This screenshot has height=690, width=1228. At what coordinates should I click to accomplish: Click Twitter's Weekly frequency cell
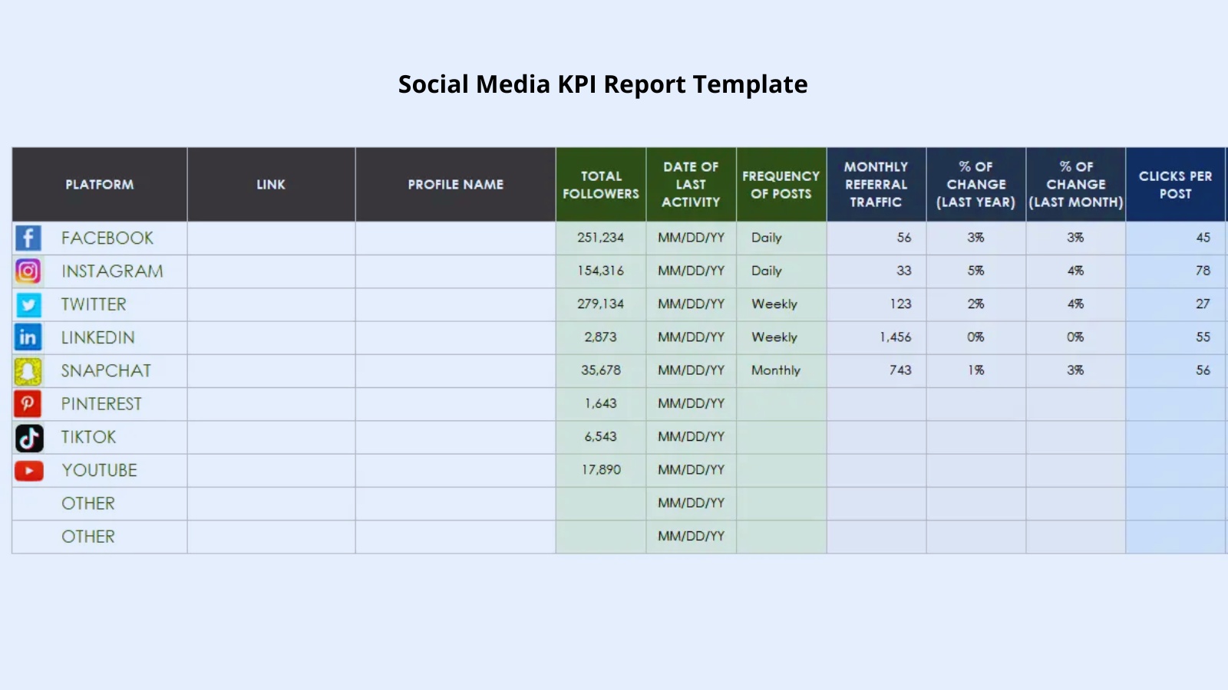[781, 304]
